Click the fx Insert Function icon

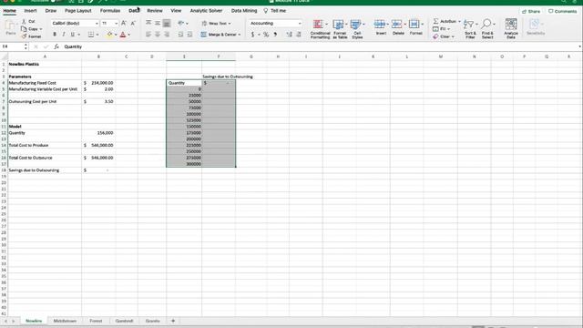pyautogui.click(x=56, y=46)
